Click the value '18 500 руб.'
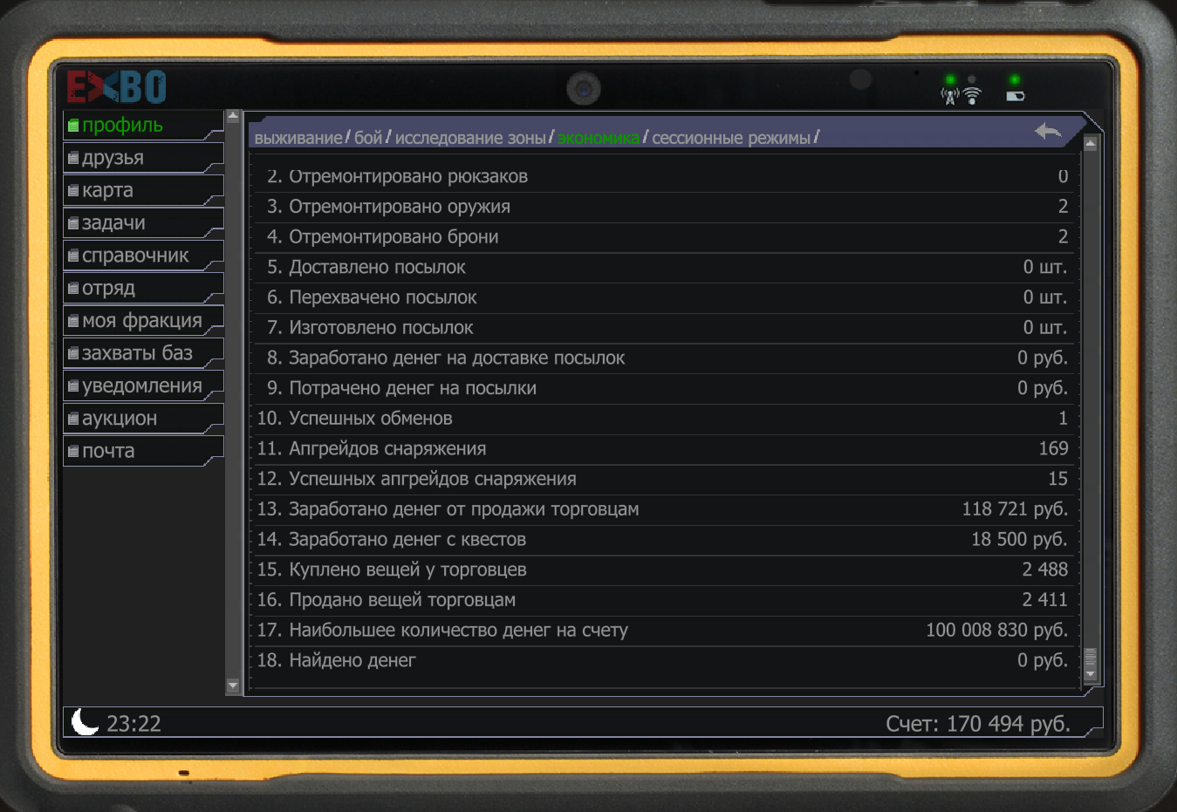1177x812 pixels. (1019, 539)
